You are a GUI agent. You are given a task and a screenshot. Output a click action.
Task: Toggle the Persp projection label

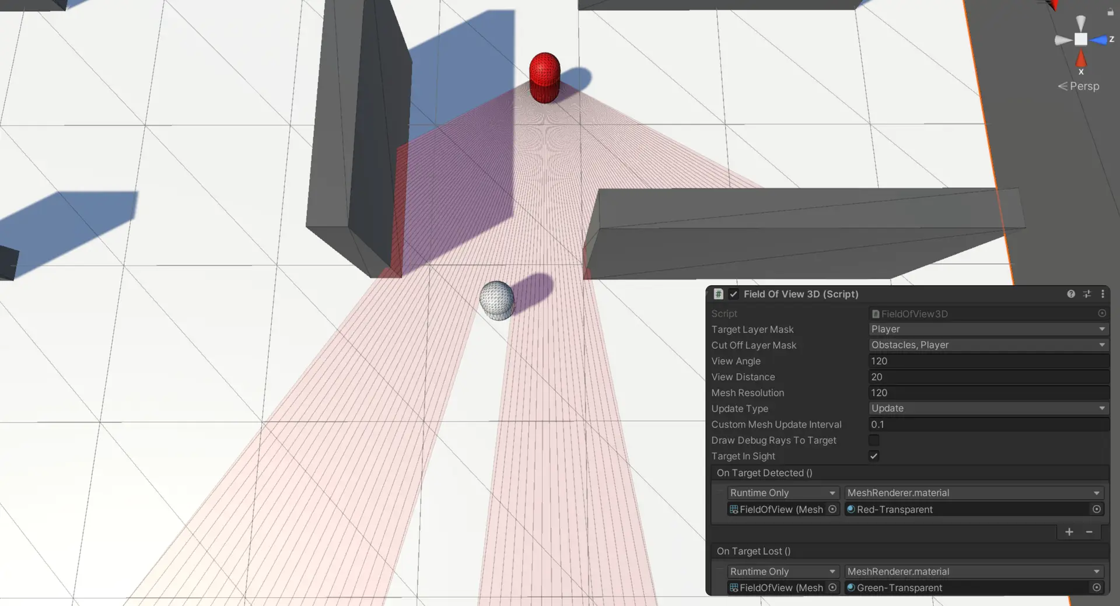pos(1079,86)
